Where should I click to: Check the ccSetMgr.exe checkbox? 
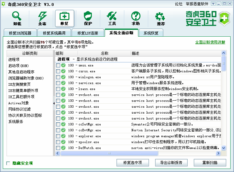point(58,124)
